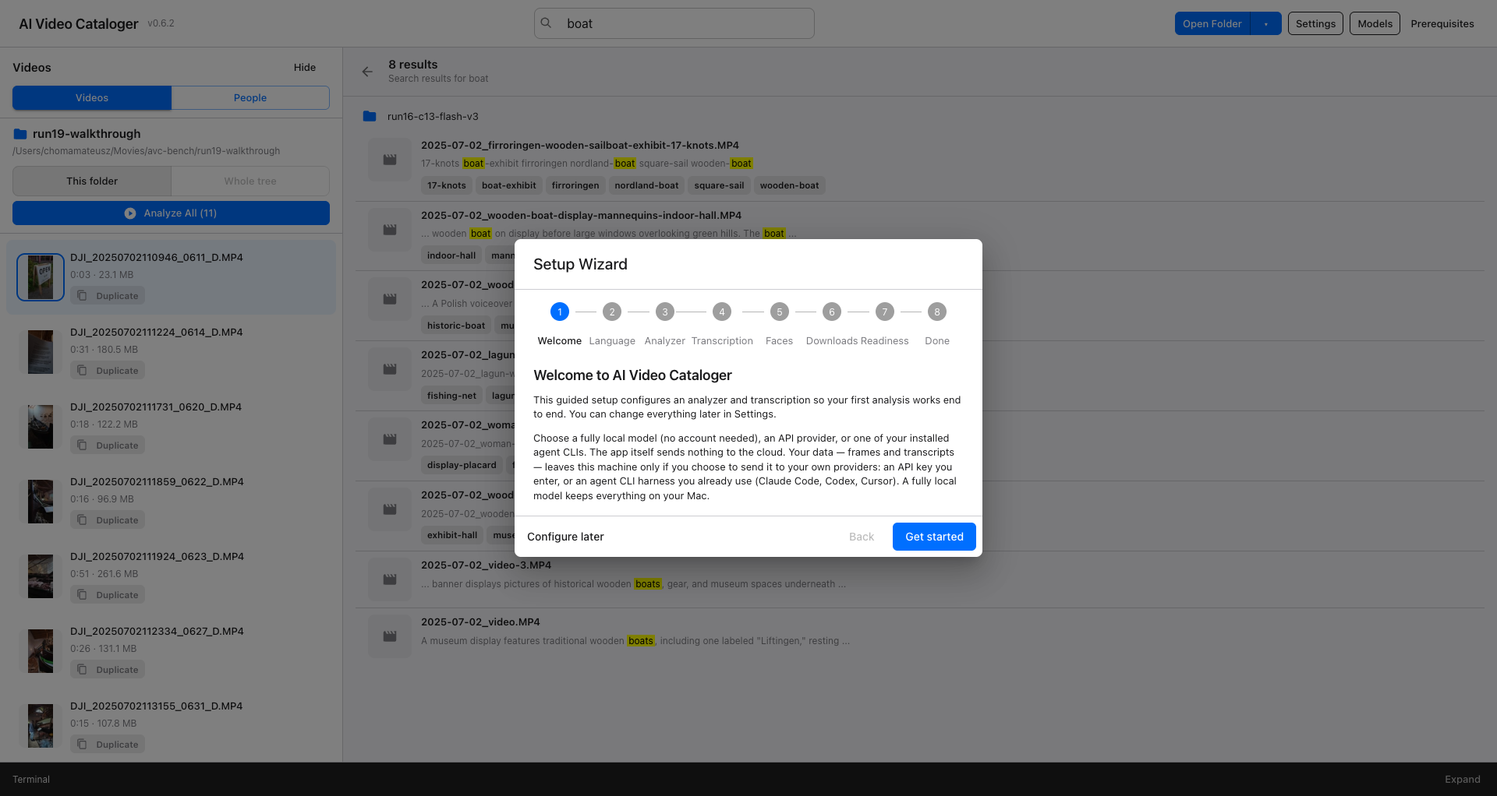Switch to the Videos tab
This screenshot has height=796, width=1497.
[92, 98]
